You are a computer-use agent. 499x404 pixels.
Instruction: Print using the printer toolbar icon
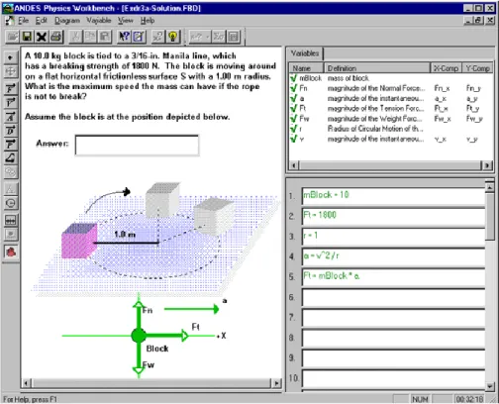56,37
